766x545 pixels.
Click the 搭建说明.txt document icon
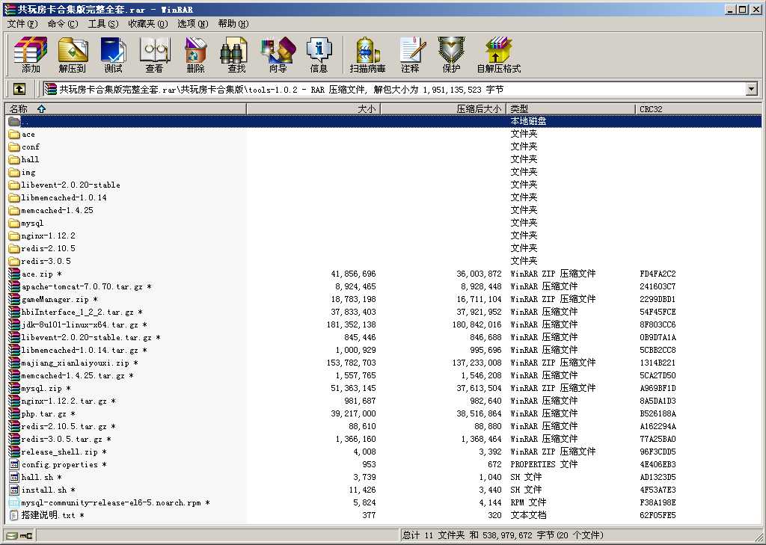point(14,515)
